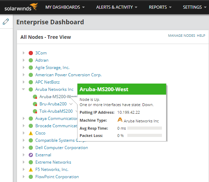Expand the Adtran tree group
209x182 pixels.
[x=24, y=60]
